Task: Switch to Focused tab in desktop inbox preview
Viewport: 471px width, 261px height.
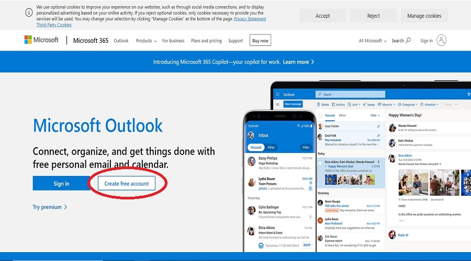Action: tap(330, 115)
